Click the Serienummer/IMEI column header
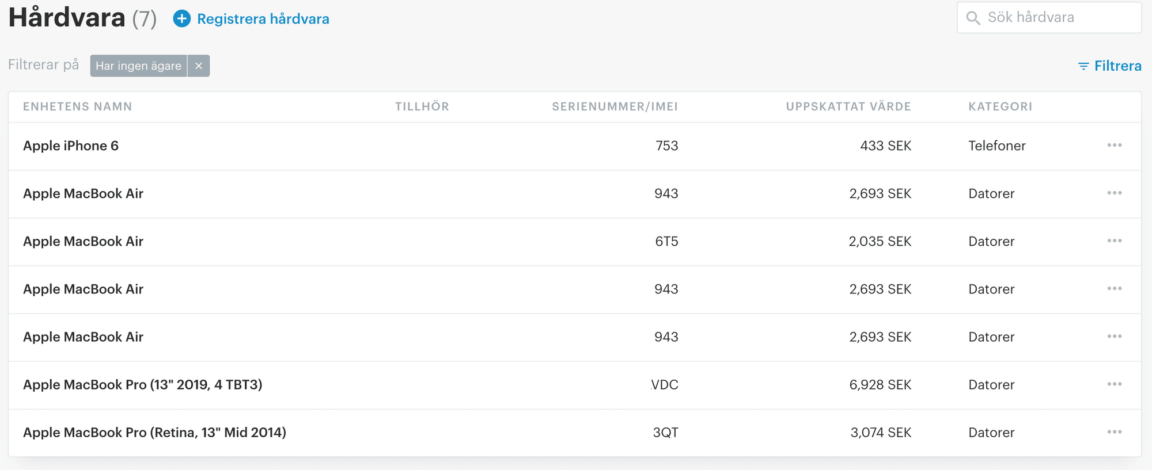The width and height of the screenshot is (1152, 470). (615, 106)
